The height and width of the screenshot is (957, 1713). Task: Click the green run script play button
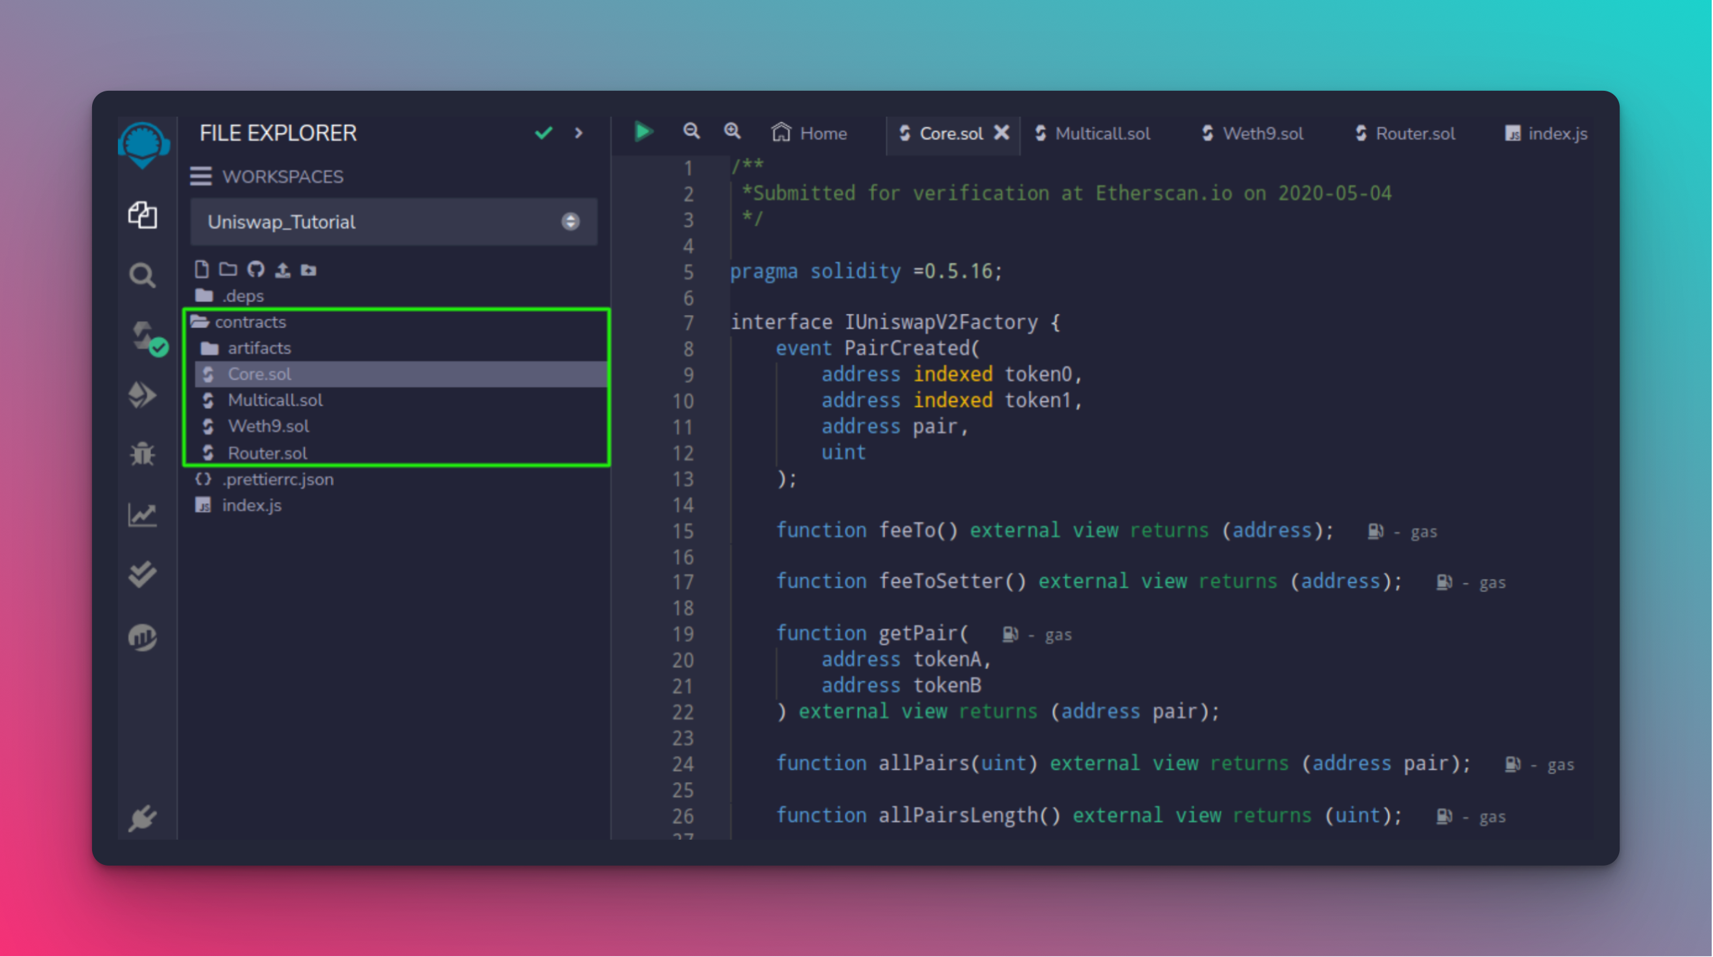(643, 132)
